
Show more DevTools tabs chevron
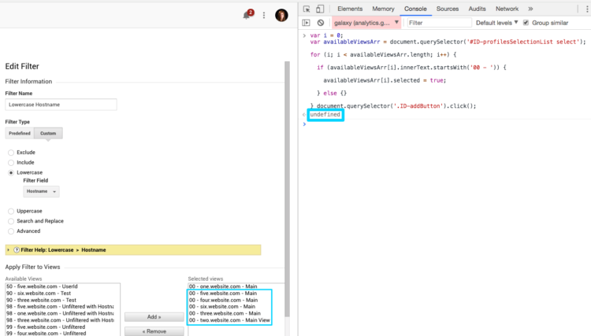click(530, 9)
